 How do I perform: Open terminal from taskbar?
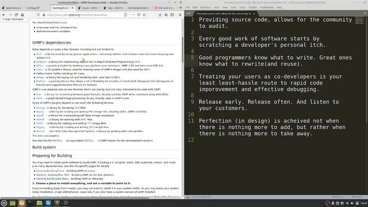point(30,203)
